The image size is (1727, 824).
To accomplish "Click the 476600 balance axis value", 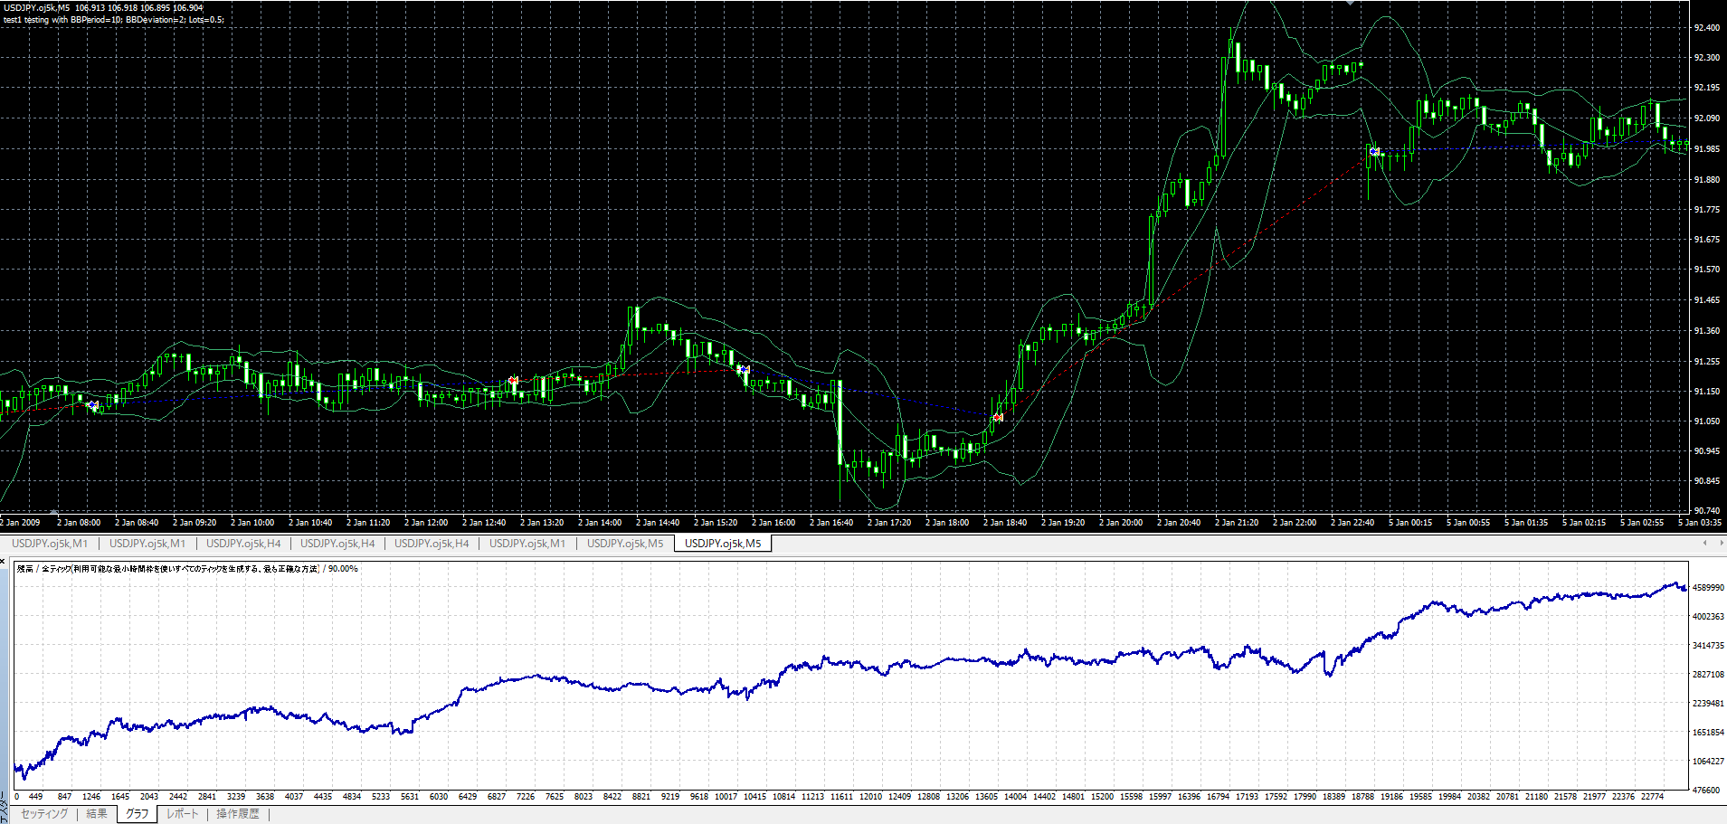I will pyautogui.click(x=1706, y=791).
